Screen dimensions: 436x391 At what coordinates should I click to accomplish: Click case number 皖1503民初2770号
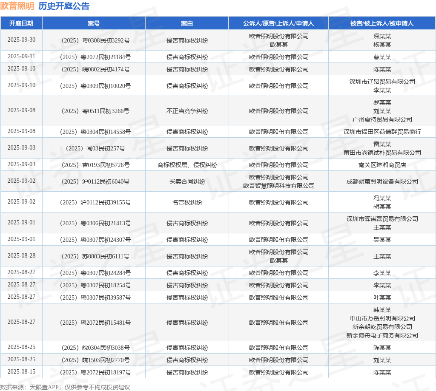(x=95, y=360)
